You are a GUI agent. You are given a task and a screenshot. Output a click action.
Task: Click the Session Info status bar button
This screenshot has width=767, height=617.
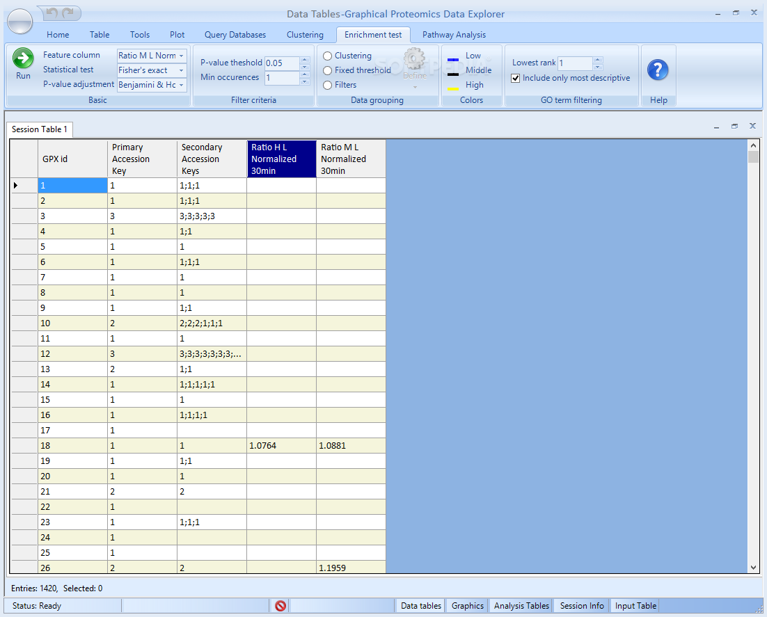click(x=582, y=606)
